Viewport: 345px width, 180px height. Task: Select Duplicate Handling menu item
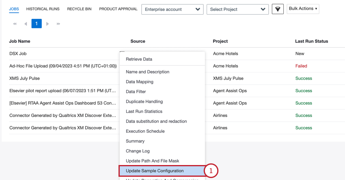[x=144, y=102]
